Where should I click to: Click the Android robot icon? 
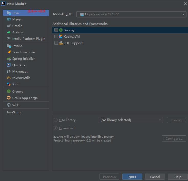click(x=9, y=32)
